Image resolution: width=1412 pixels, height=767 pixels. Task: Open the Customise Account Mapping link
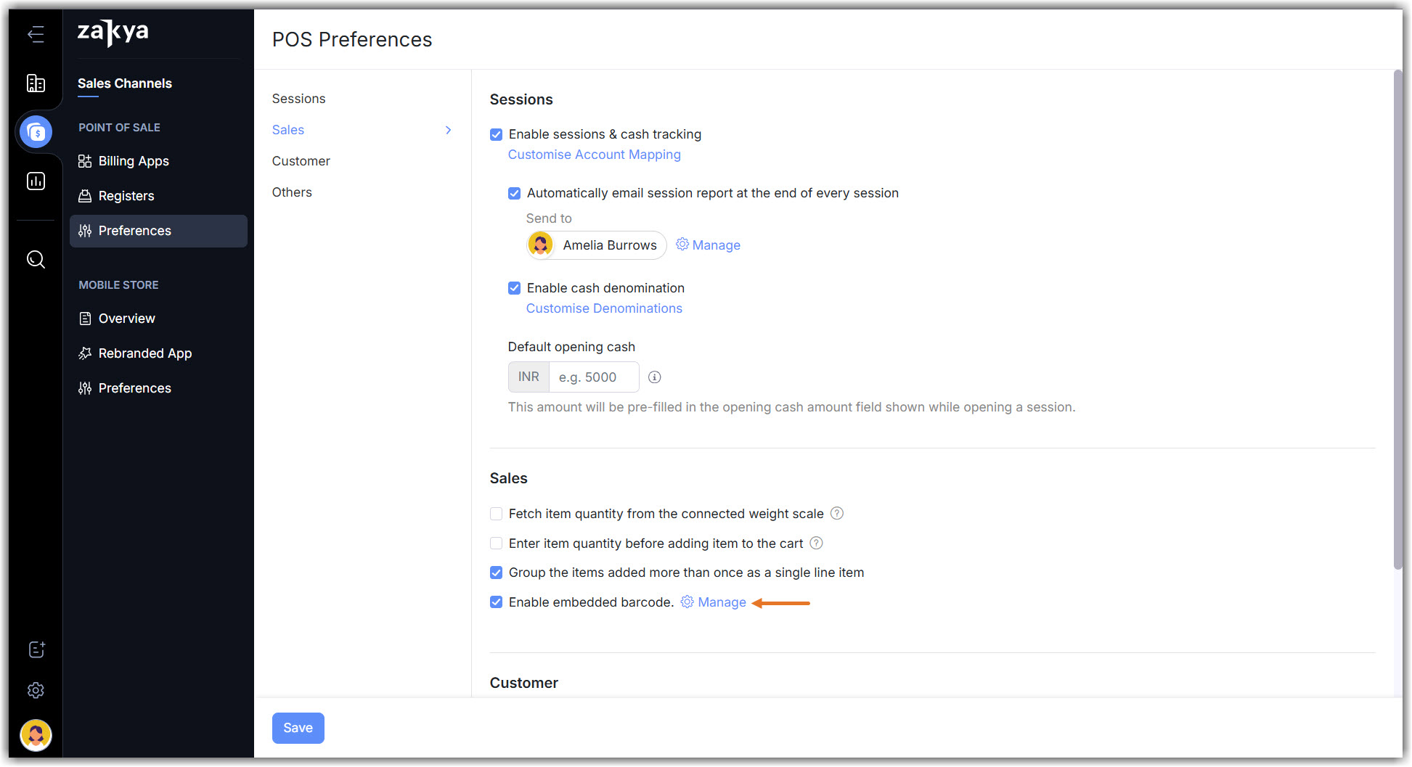(x=594, y=155)
